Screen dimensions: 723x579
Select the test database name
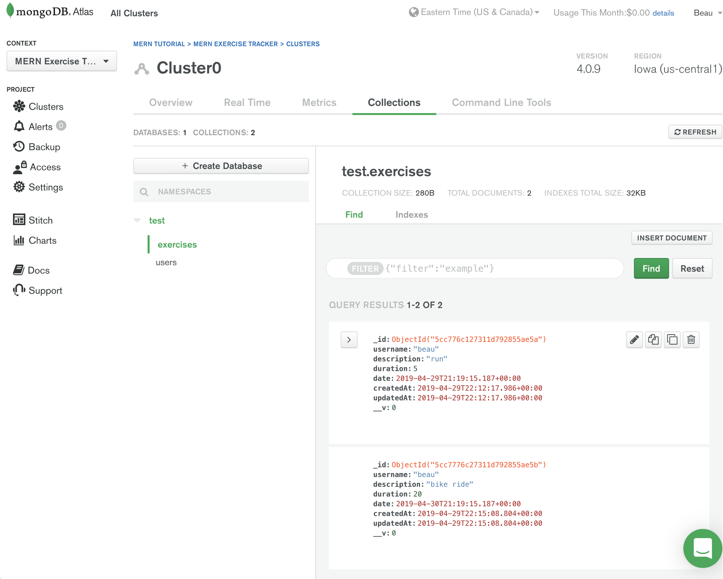tap(157, 220)
